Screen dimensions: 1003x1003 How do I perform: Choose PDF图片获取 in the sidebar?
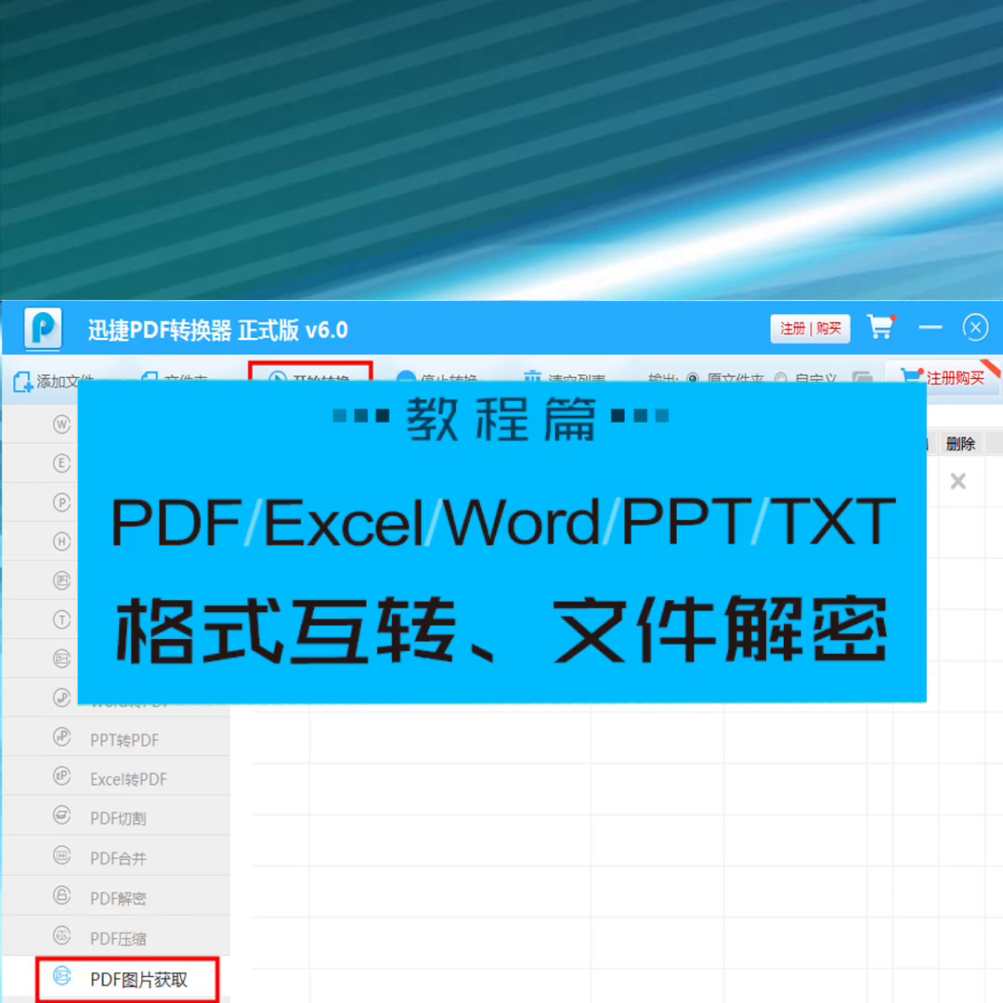click(x=128, y=980)
